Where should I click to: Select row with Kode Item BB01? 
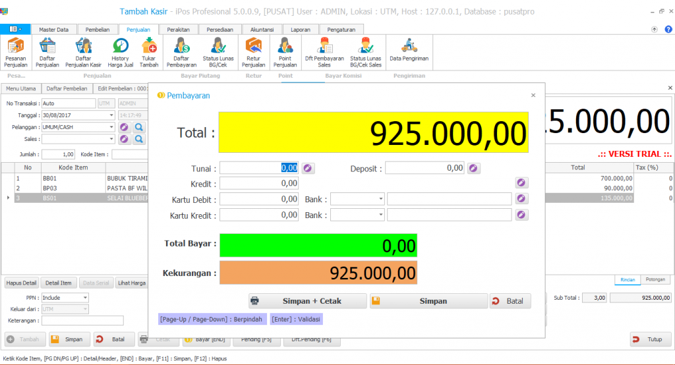pyautogui.click(x=74, y=178)
